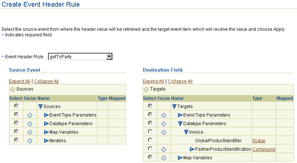Focus on source Datatype Parameters row
Screen dimensions: 297x163
(30, 124)
